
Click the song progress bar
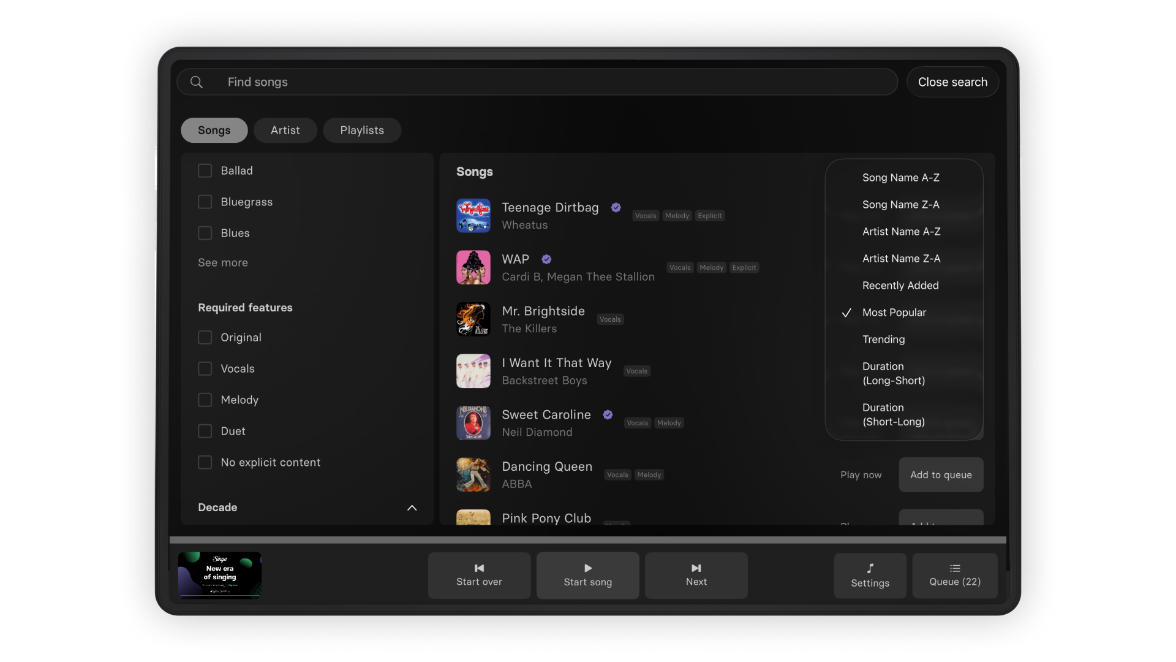click(x=587, y=540)
